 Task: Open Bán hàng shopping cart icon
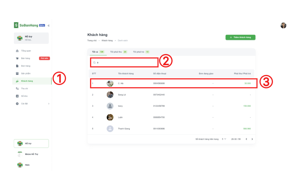click(17, 58)
